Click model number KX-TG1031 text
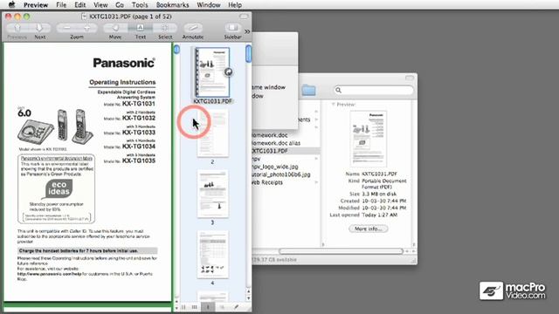559x314 pixels. (x=139, y=104)
